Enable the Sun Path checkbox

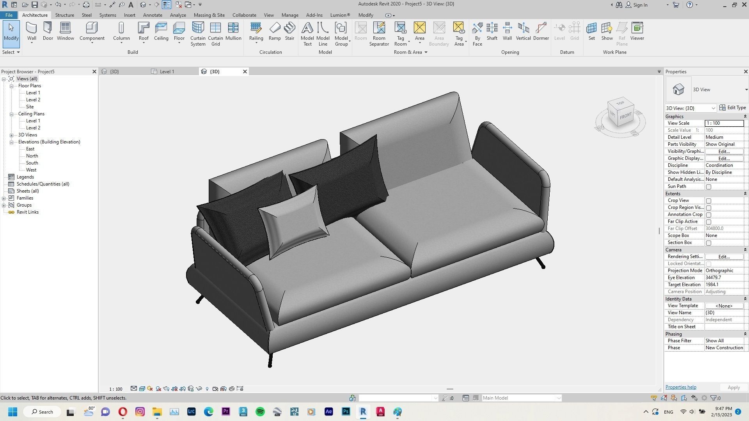tap(709, 186)
